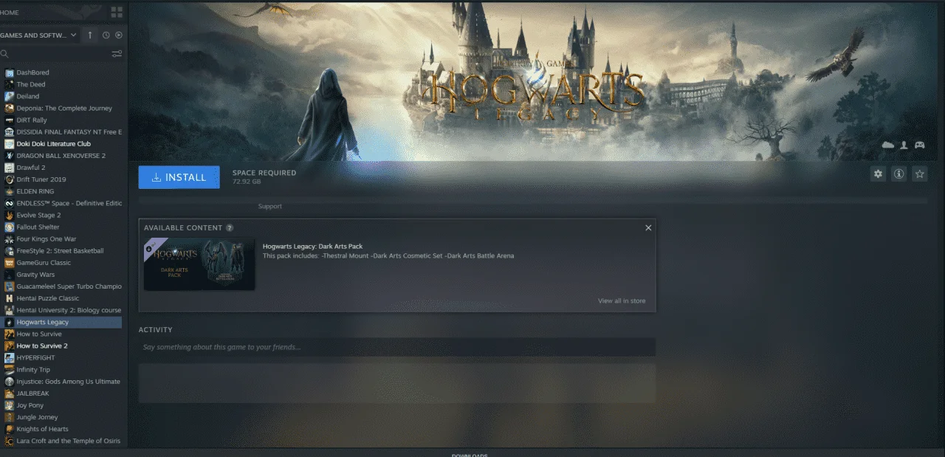945x457 pixels.
Task: Click the HYPERFIGHT game icon
Action: coord(9,357)
